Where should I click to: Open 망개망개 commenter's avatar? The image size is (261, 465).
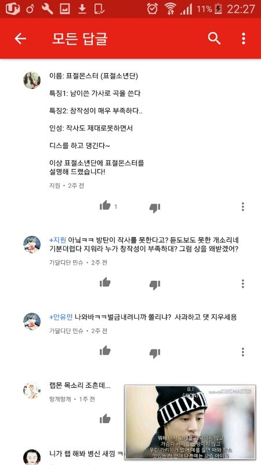[x=32, y=390]
